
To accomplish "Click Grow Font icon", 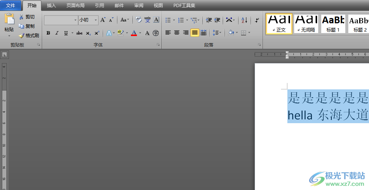I will tap(103, 20).
